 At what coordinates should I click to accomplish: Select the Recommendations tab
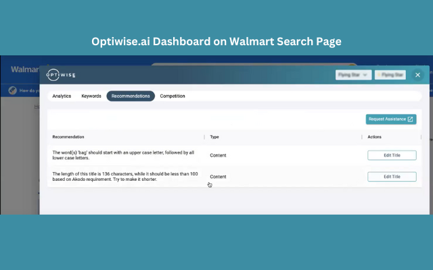[131, 96]
